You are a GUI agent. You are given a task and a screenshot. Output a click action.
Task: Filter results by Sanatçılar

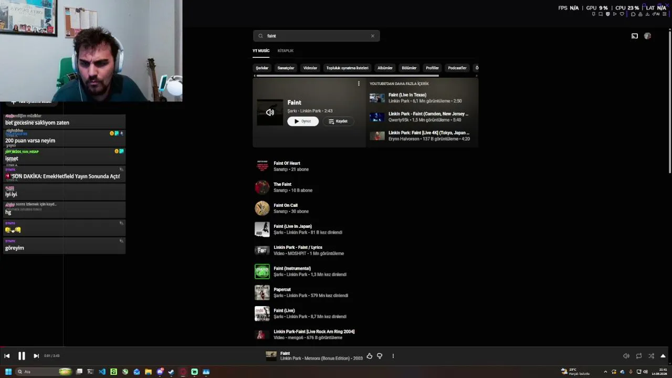(286, 68)
